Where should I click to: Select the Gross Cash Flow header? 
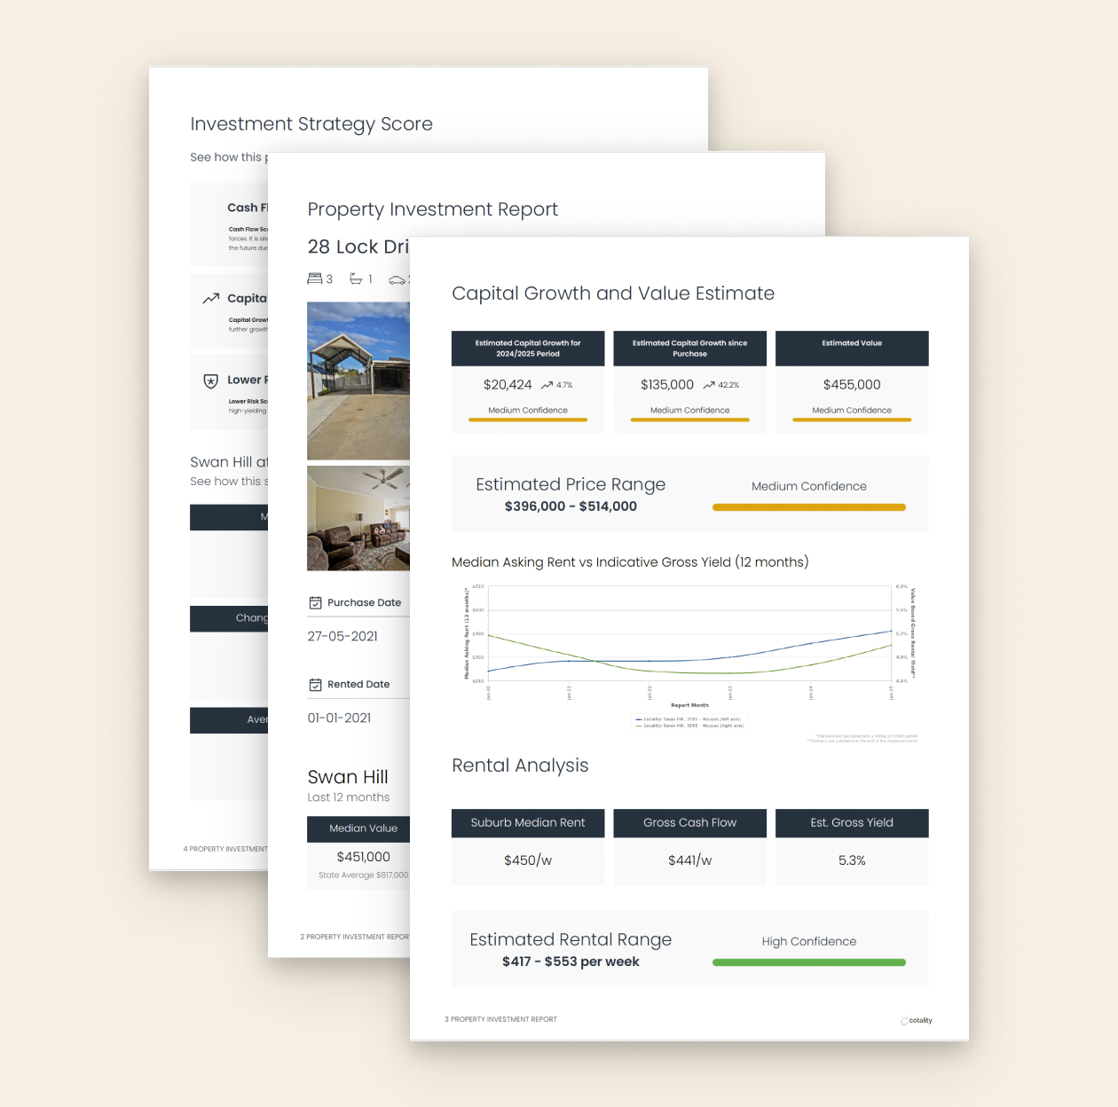pyautogui.click(x=689, y=823)
